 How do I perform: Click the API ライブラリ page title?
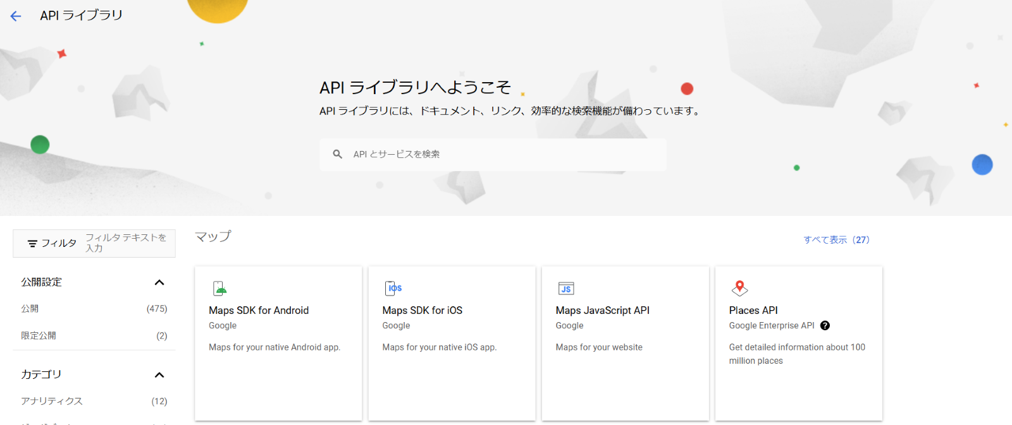81,16
